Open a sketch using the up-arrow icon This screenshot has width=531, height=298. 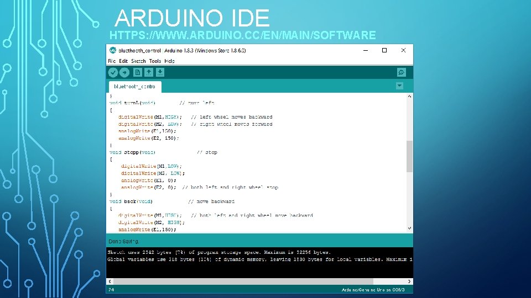click(x=149, y=72)
